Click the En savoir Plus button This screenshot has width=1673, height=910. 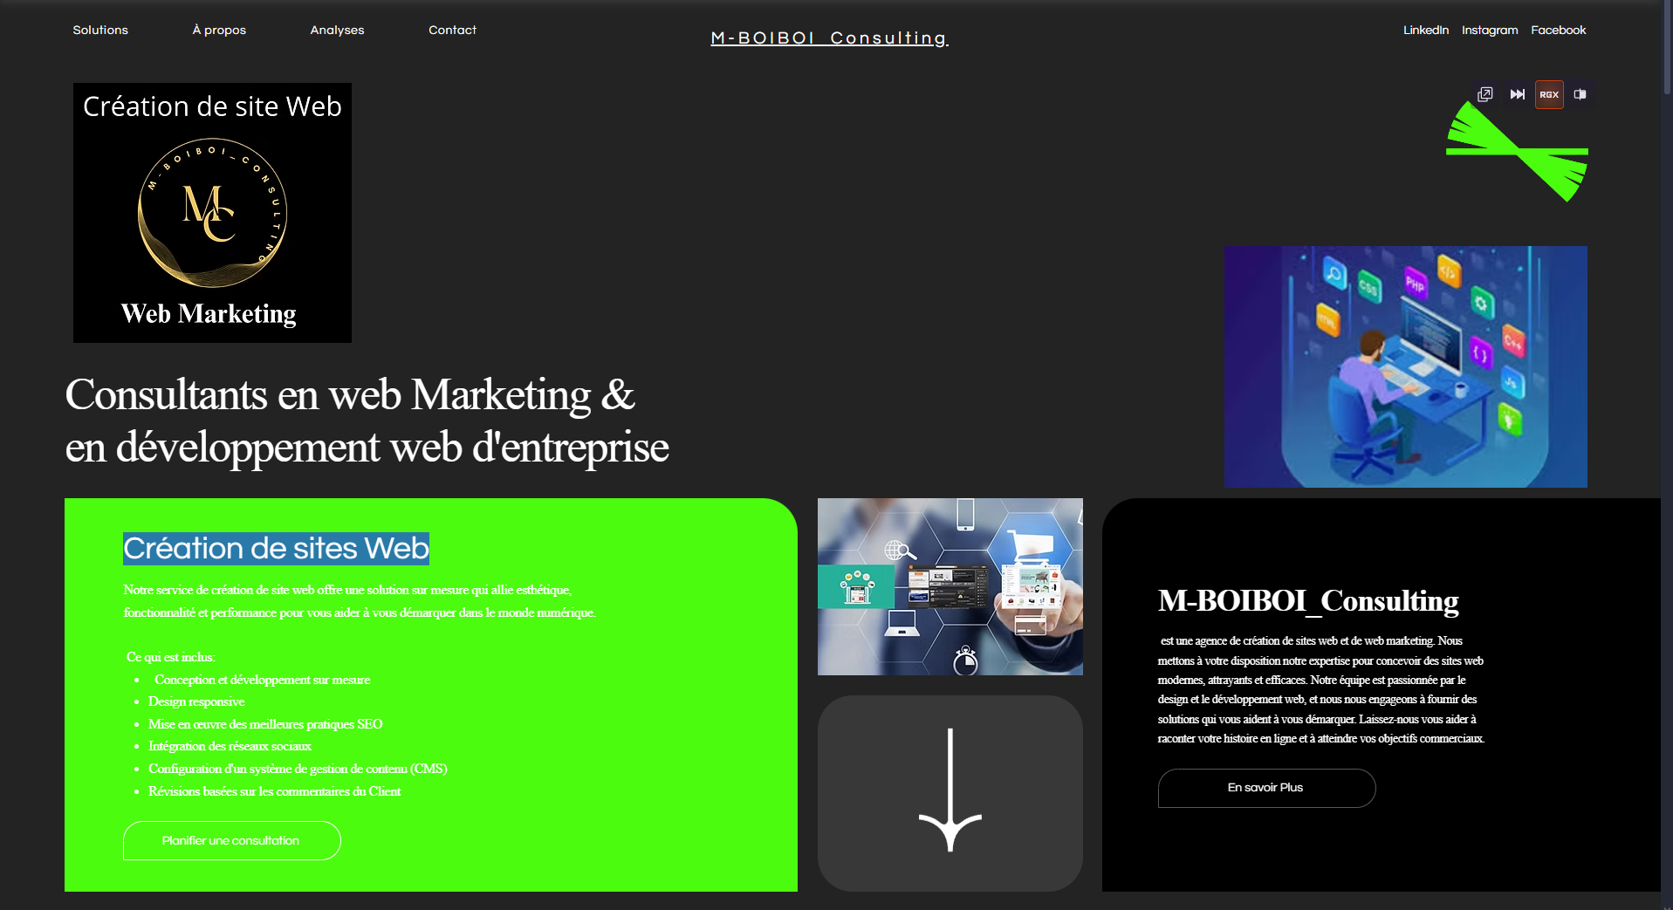(x=1265, y=788)
